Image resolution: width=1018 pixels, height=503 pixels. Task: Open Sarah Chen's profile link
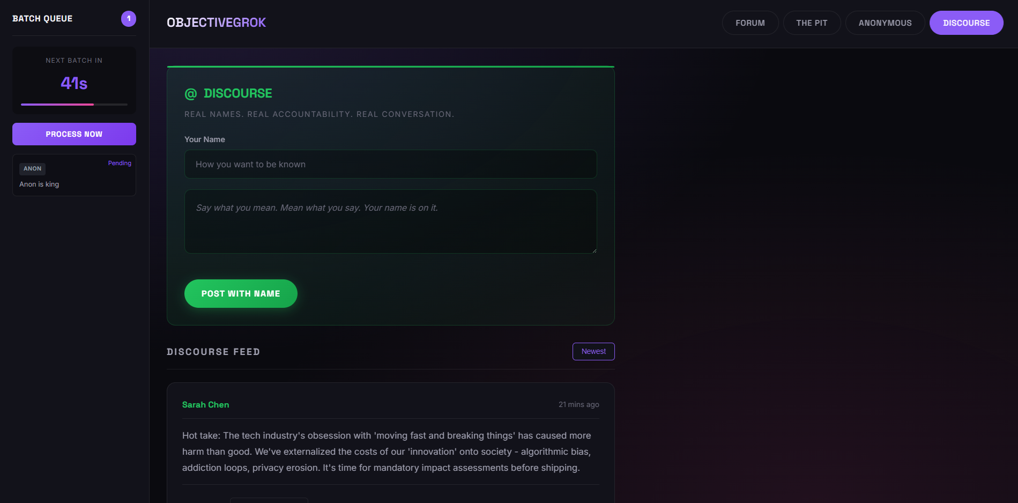click(x=205, y=404)
